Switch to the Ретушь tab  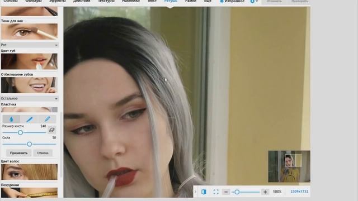click(x=171, y=1)
